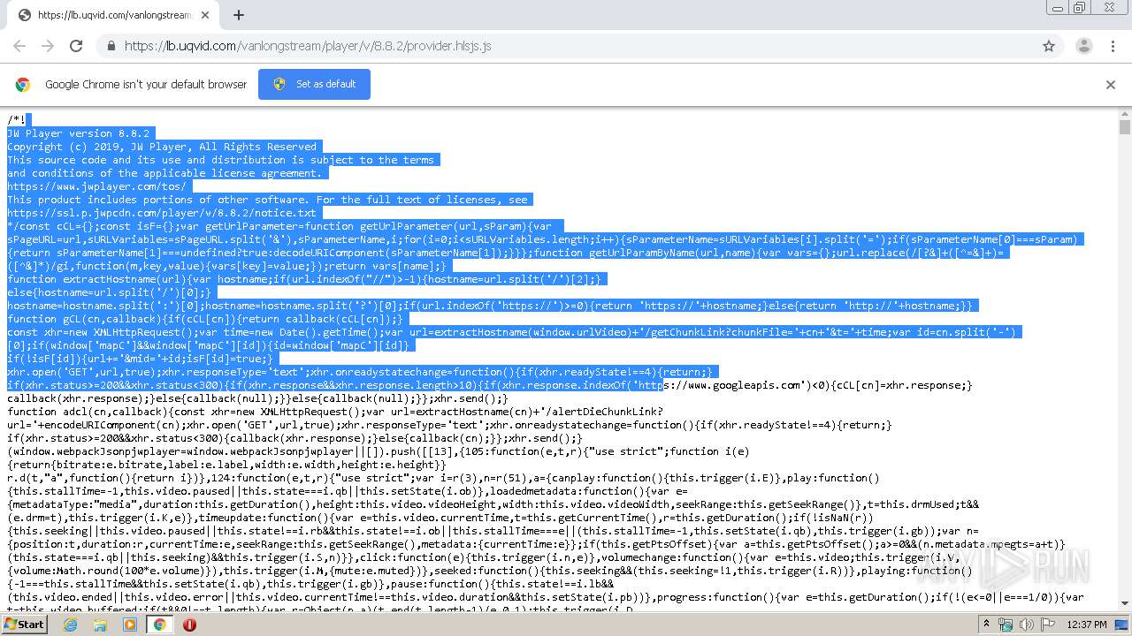Click the 'and conditions of the applicable license' line

pos(164,173)
